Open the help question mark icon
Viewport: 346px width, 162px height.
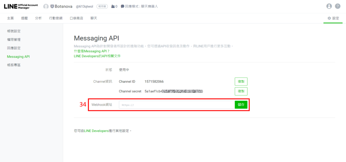tap(338, 6)
